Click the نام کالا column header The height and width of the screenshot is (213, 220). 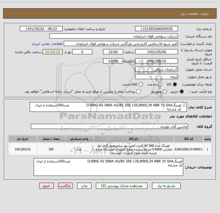tap(134, 139)
